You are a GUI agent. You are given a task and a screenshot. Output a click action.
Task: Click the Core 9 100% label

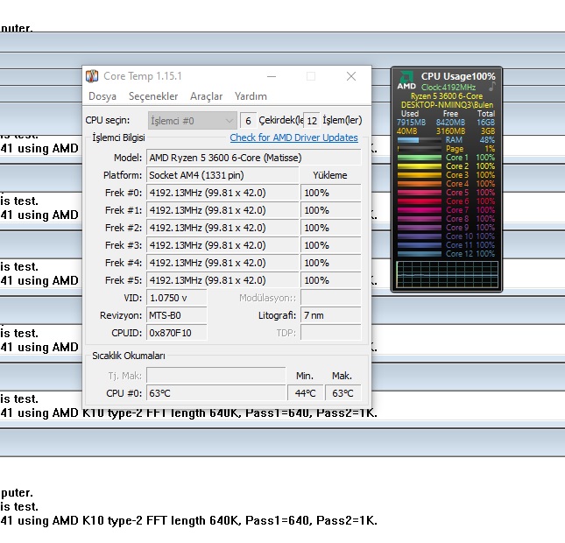click(470, 228)
